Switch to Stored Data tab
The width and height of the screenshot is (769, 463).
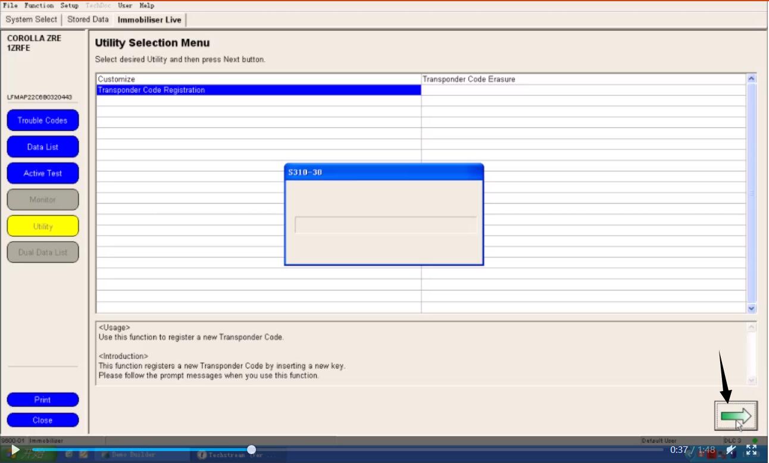click(x=88, y=20)
